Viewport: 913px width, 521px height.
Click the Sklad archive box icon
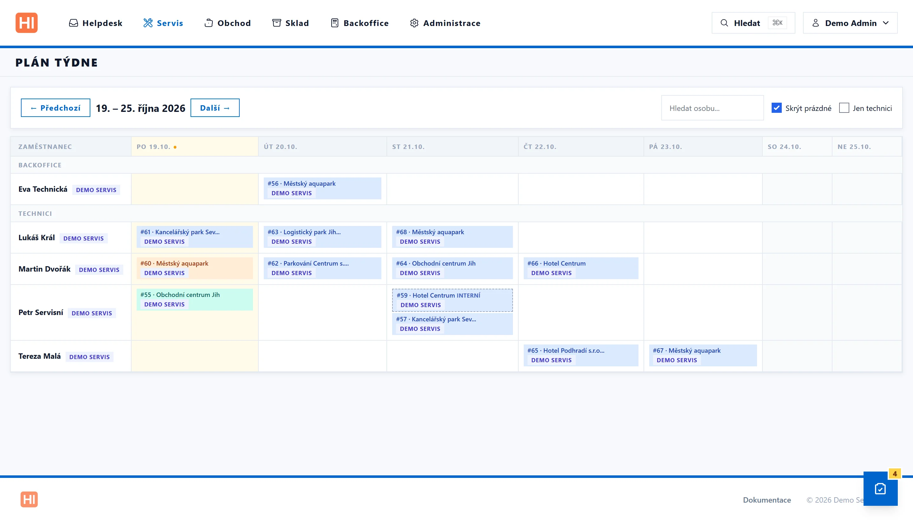(277, 23)
